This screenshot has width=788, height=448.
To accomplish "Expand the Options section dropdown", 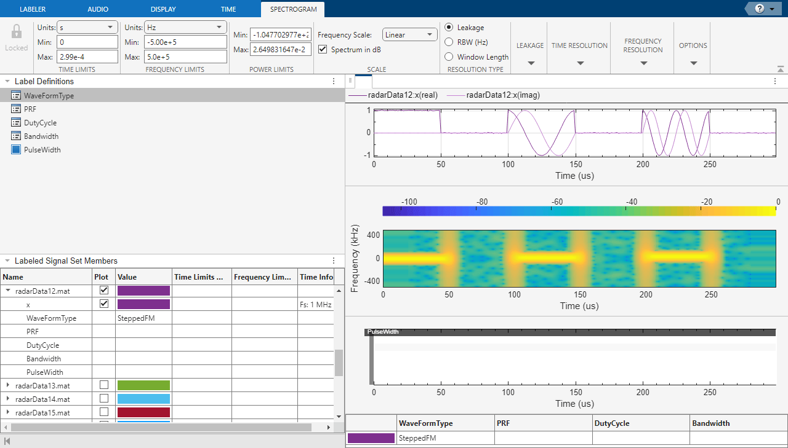I will 693,63.
